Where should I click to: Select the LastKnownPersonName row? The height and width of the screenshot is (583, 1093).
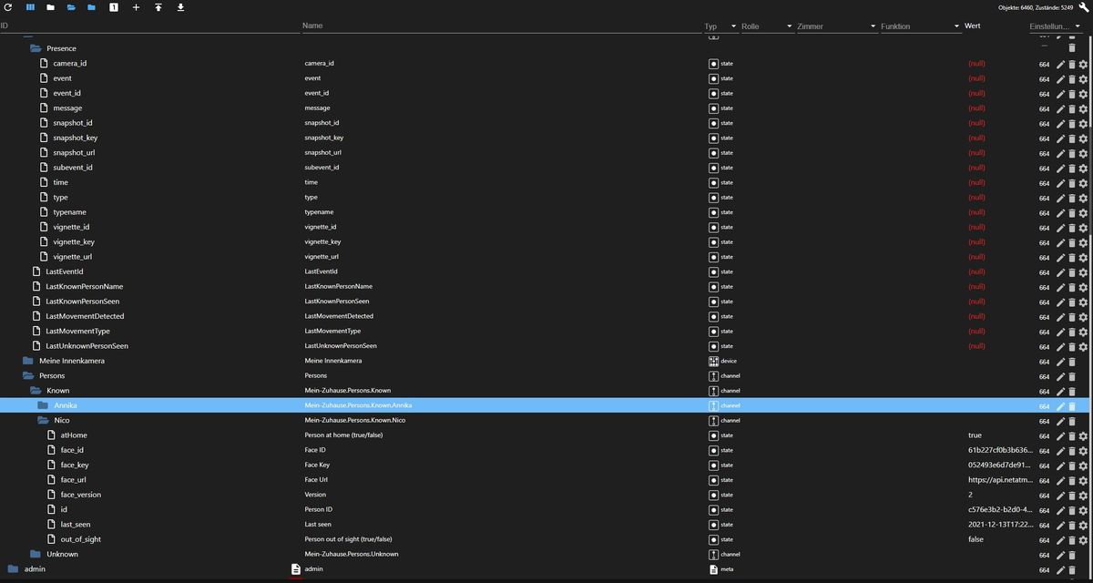pyautogui.click(x=546, y=286)
